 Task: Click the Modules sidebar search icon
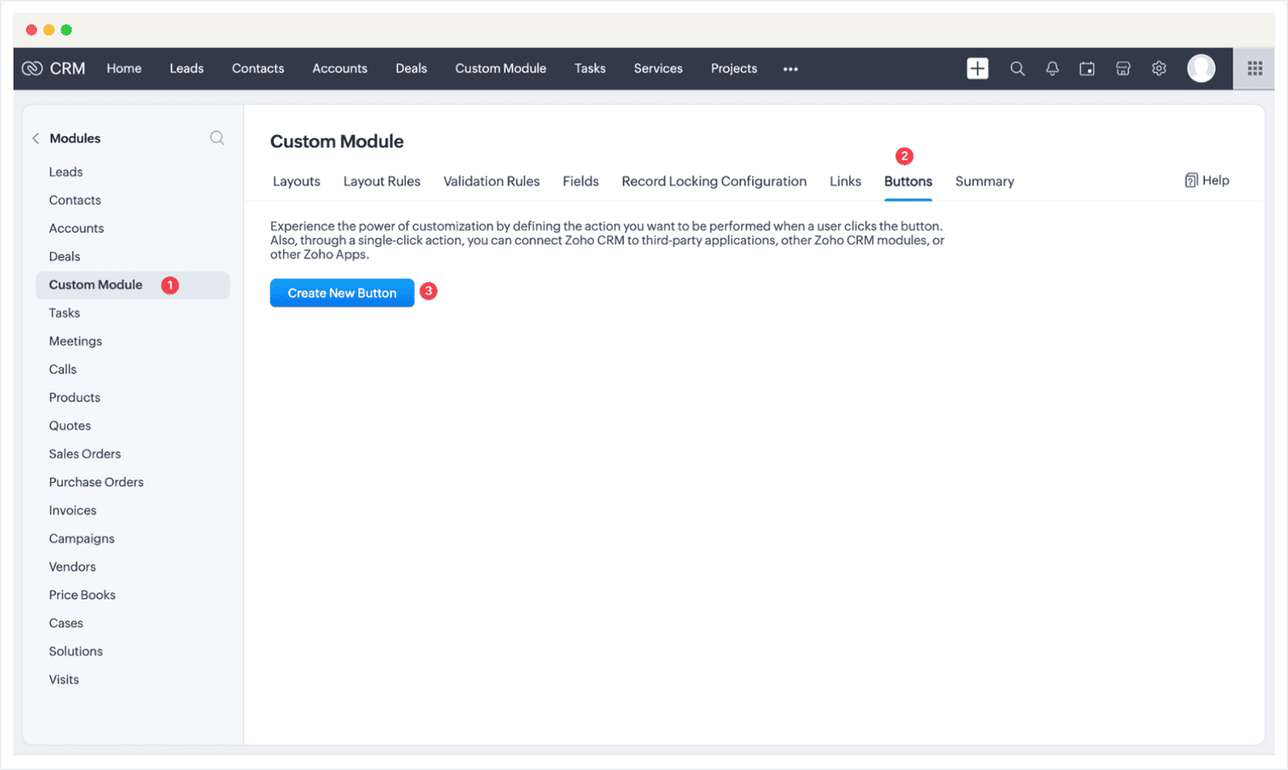pos(217,138)
